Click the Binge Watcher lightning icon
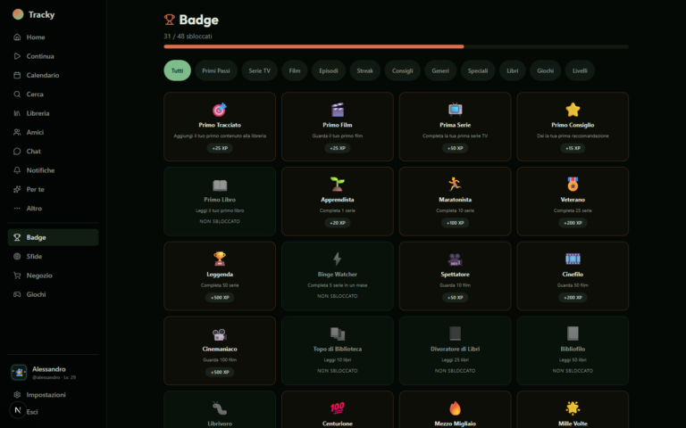Screen dimensions: 686x428 click(338, 259)
